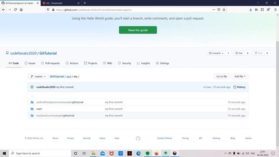Select the Code tab

tap(14, 63)
